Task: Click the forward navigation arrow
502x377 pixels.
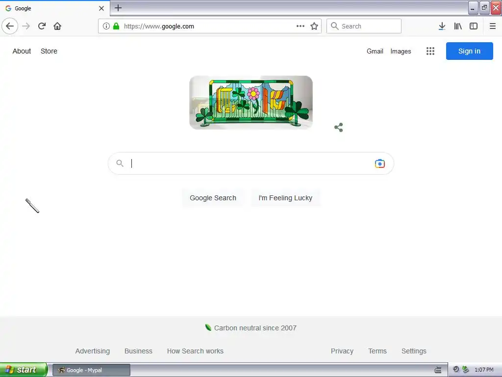Action: coord(26,26)
